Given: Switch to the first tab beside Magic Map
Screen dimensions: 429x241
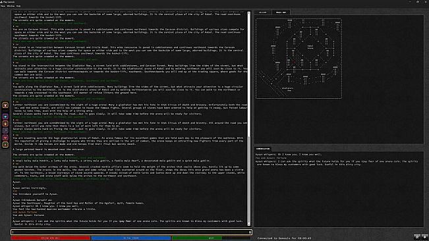Looking at the screenshot, I should [263, 13].
